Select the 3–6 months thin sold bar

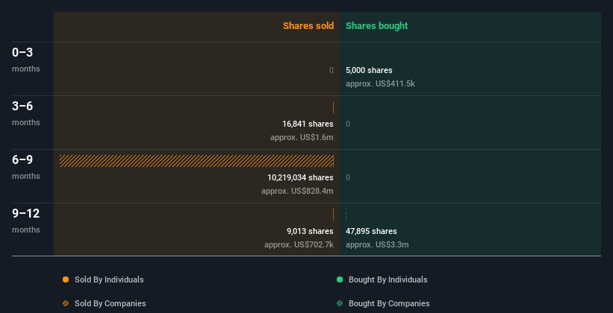333,107
